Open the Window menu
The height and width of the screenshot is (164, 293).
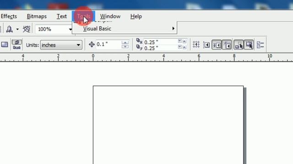coord(110,16)
